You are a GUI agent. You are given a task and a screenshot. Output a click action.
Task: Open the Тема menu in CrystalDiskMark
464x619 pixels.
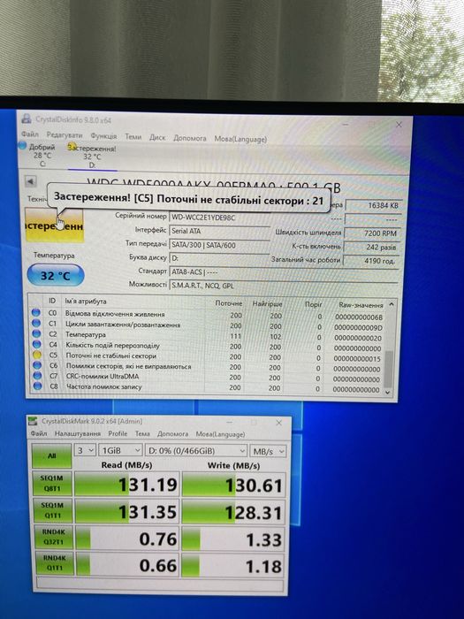click(142, 434)
